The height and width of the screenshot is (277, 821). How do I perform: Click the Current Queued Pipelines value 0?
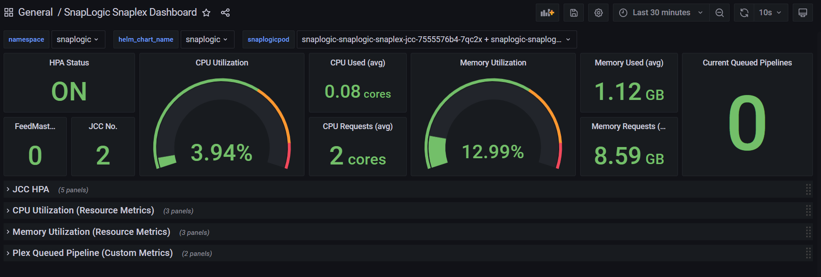(747, 123)
